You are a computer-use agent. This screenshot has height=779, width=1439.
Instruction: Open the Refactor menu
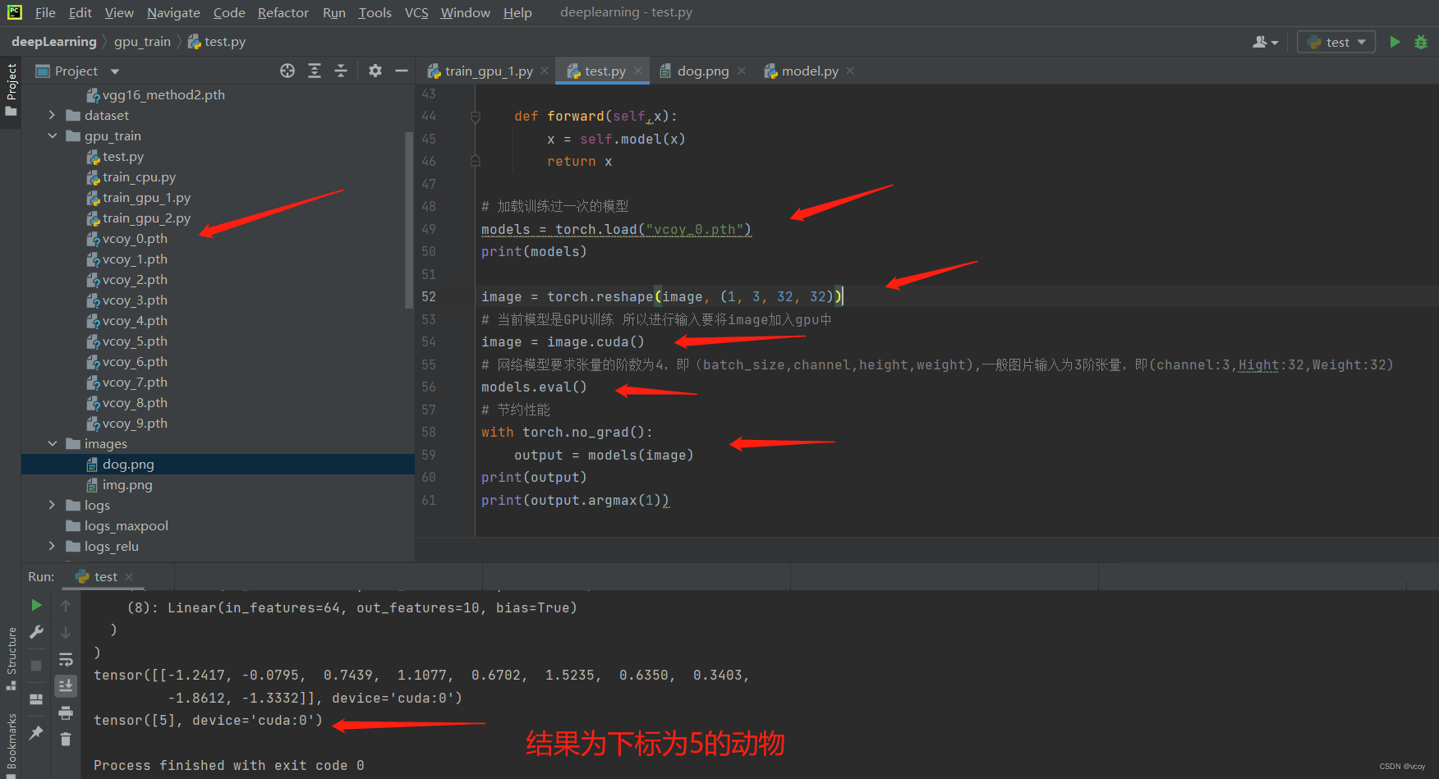(x=283, y=12)
